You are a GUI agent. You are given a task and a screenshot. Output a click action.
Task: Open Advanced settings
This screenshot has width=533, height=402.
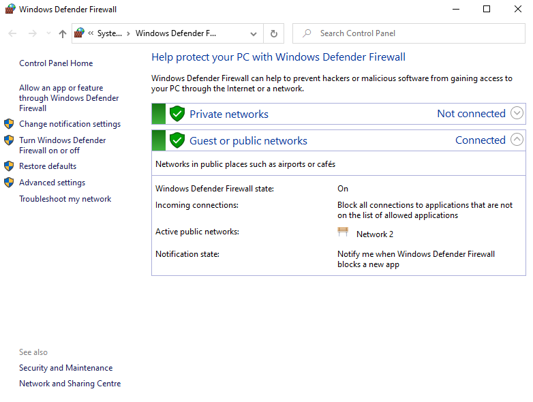tap(52, 183)
